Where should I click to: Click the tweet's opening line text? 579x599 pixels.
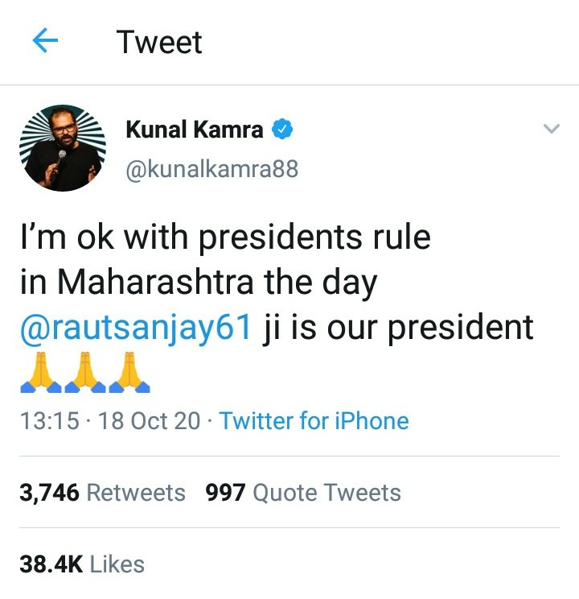(225, 238)
